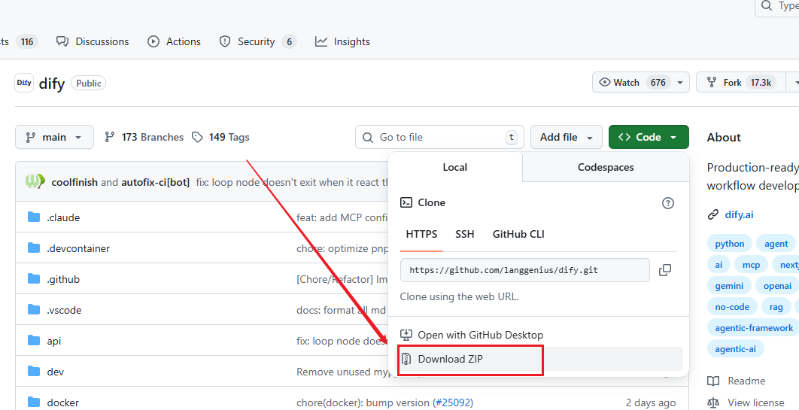This screenshot has height=410, width=799.
Task: Click the python topic tag
Action: 730,244
